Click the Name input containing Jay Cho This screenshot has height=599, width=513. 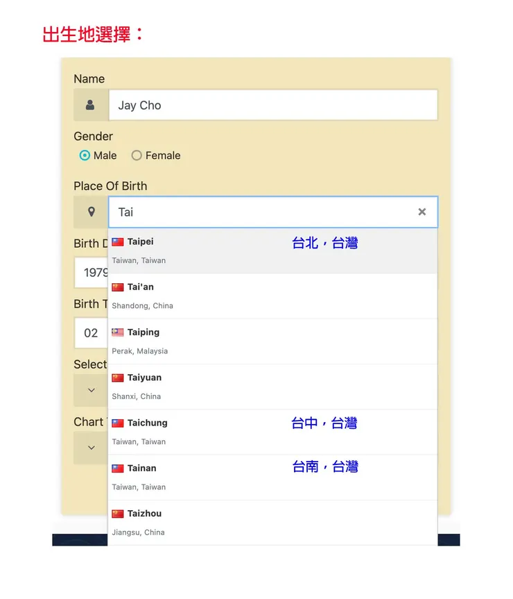(273, 105)
